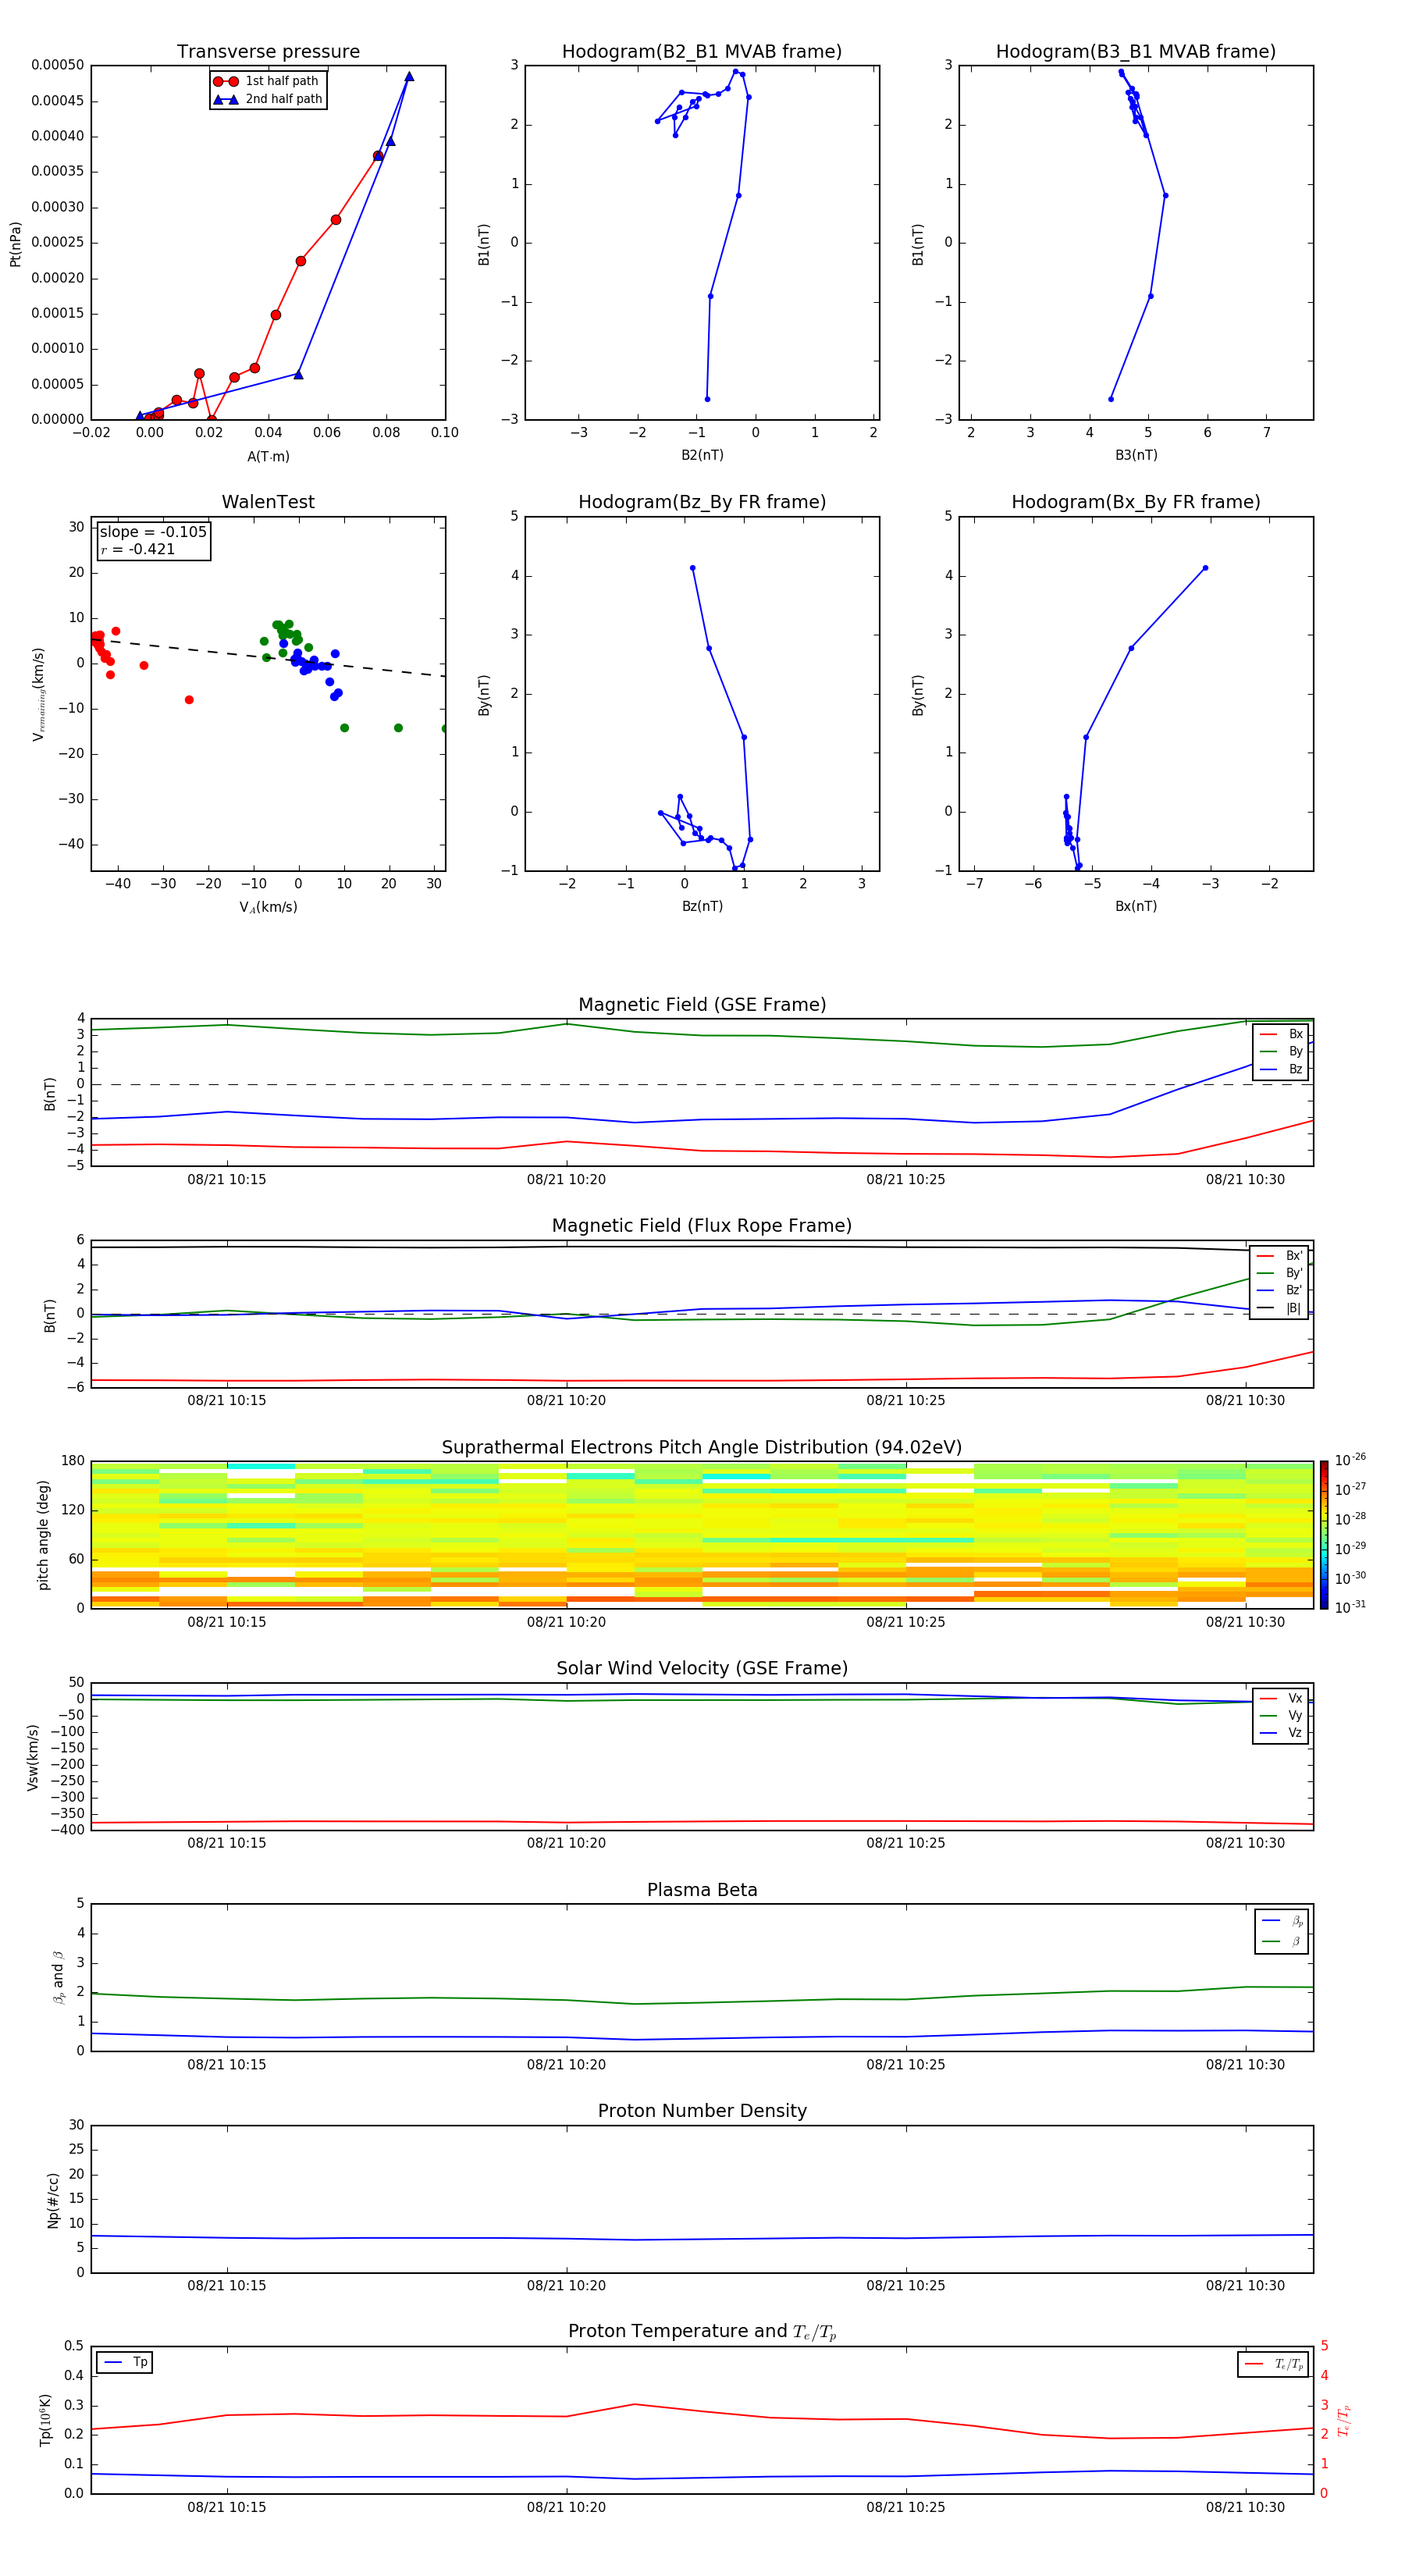1405x2576 pixels.
Task: Click the 'Hodogram(Bx_By FR frame)' title
Action: (x=1136, y=502)
